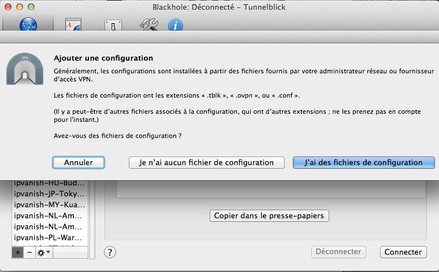The height and width of the screenshot is (272, 439).
Task: Select the ipvanish-MY-Kua… configuration
Action: (50, 204)
